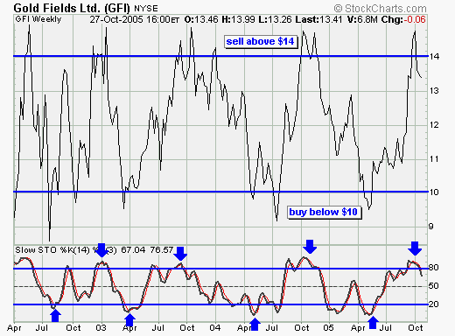The width and height of the screenshot is (455, 336).
Task: Click the 'NYSE' exchange label
Action: [146, 9]
